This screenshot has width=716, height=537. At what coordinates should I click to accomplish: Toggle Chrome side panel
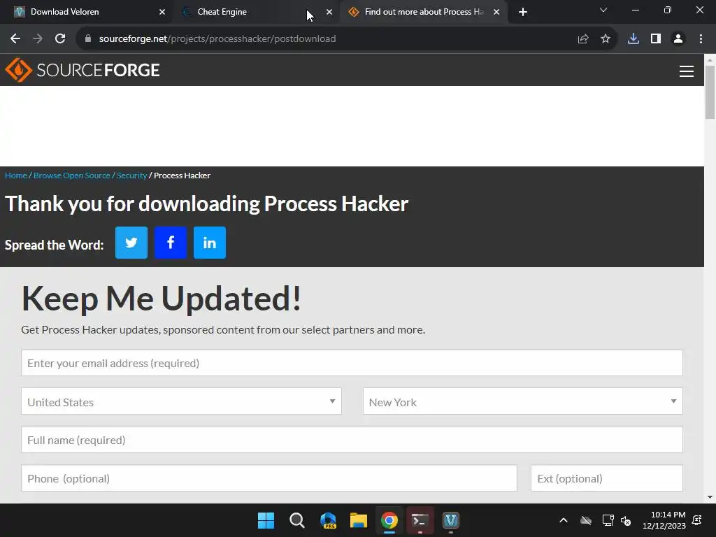coord(656,39)
